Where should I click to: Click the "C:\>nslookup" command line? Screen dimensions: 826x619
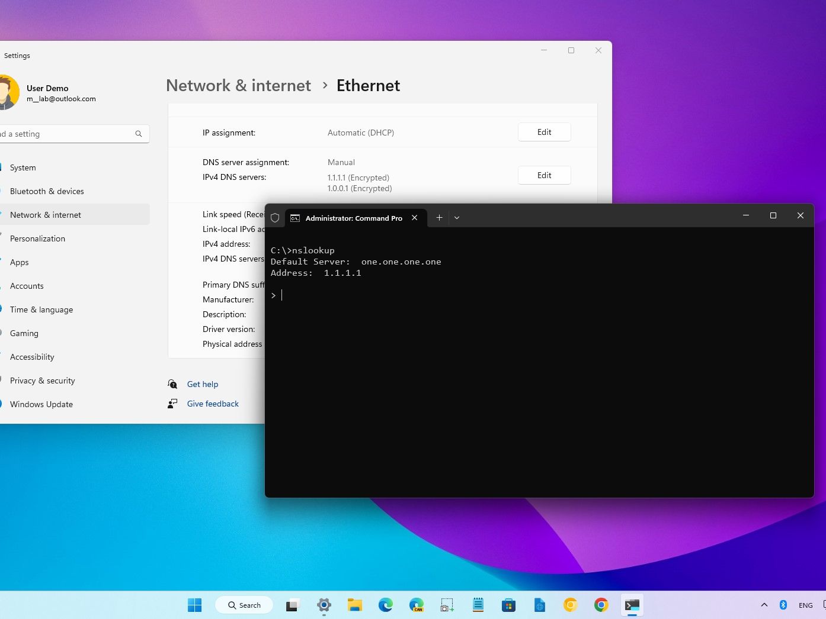point(303,250)
